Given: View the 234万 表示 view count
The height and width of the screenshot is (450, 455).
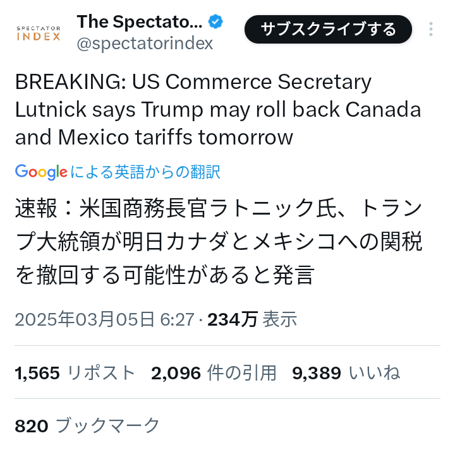Looking at the screenshot, I should 252,319.
